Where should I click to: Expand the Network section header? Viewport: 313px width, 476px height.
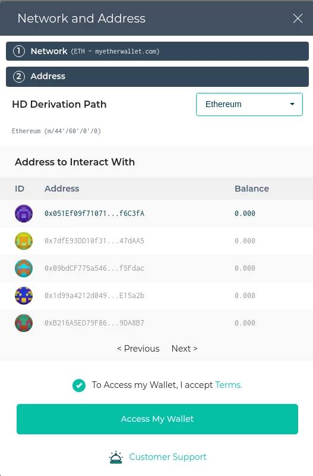coord(157,51)
